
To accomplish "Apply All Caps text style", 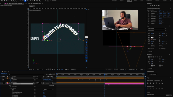I will [152, 46].
